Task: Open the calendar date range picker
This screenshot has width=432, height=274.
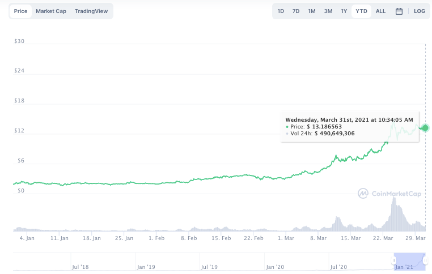Action: click(399, 11)
